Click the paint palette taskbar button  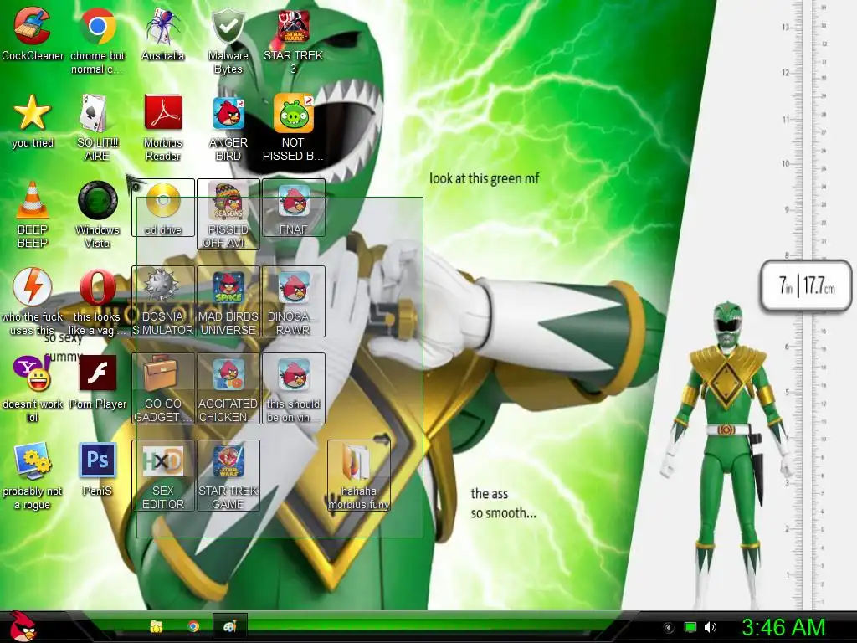click(229, 626)
